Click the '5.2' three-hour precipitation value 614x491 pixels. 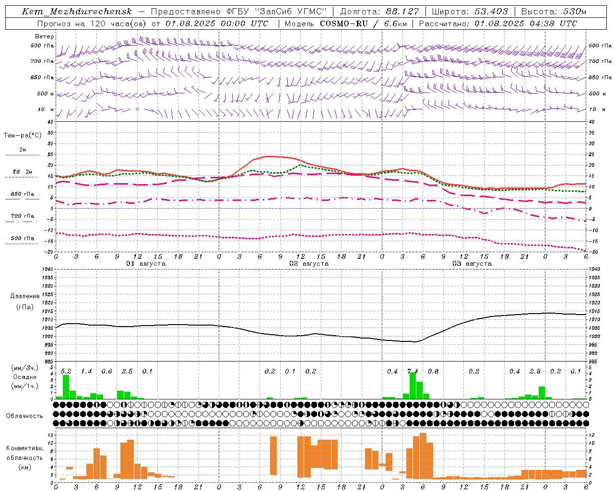[66, 372]
